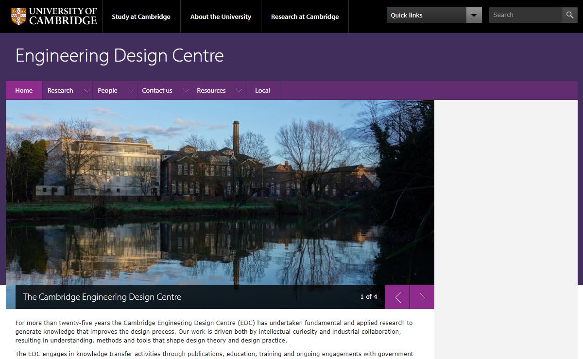Screen dimensions: 583x359
Task: Open the Research at Cambridge menu
Action: pyautogui.click(x=305, y=16)
